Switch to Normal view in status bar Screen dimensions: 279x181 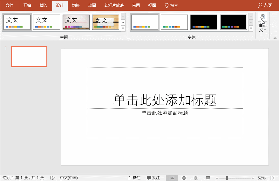pyautogui.click(x=172, y=178)
